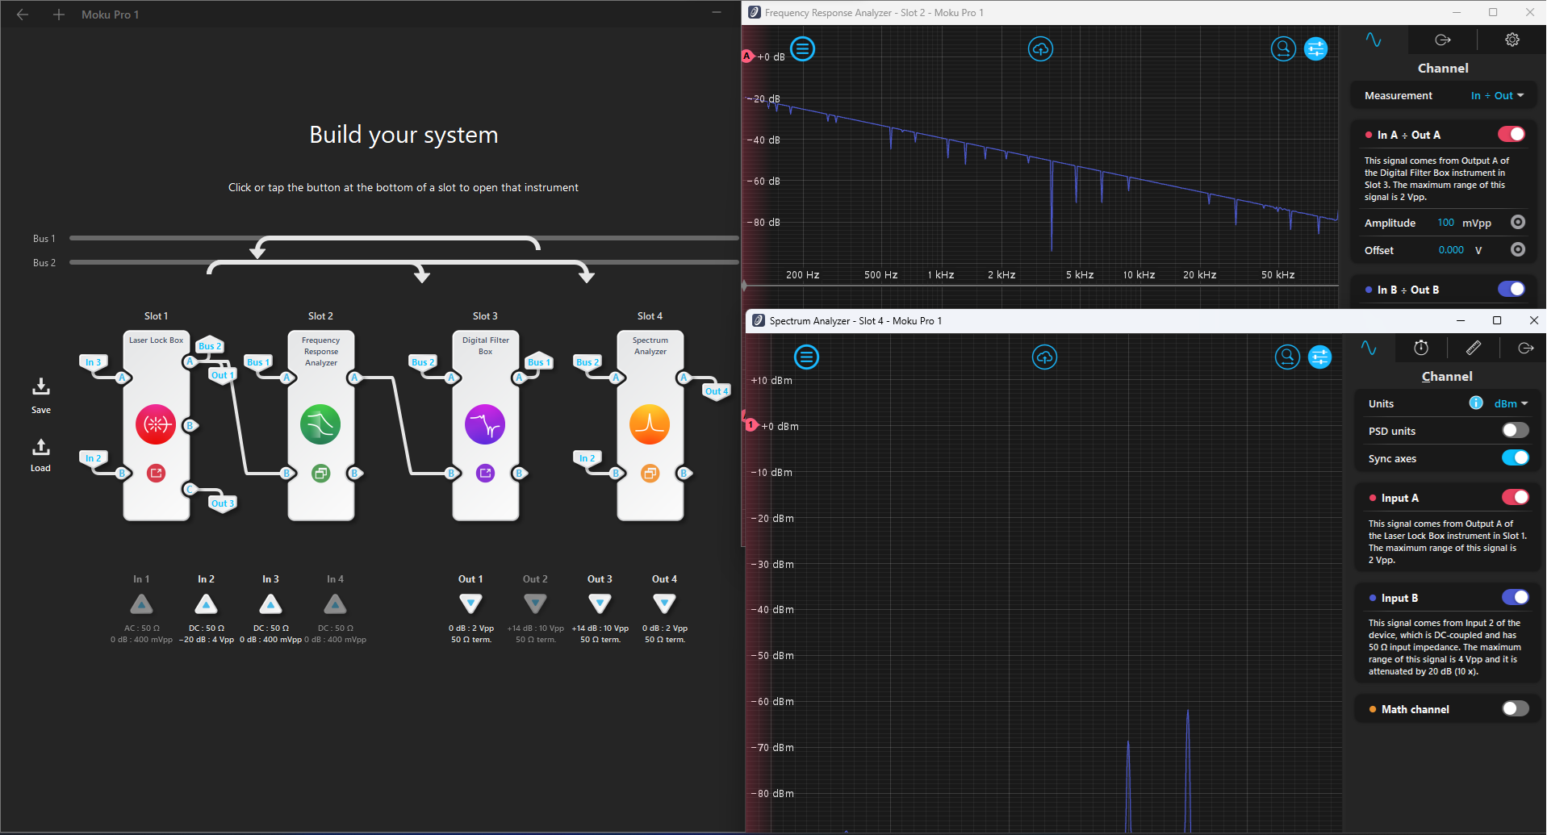Toggle settings sliders icon in Spectrum Analyzer
The width and height of the screenshot is (1547, 835).
click(x=1320, y=357)
